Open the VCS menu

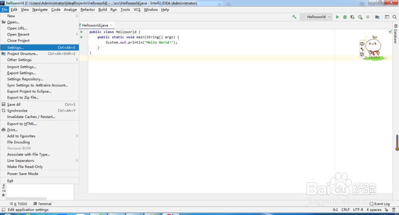(x=137, y=10)
